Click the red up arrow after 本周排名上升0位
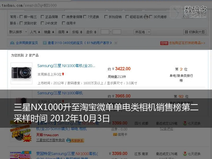The width and height of the screenshot is (212, 159). click(63, 74)
